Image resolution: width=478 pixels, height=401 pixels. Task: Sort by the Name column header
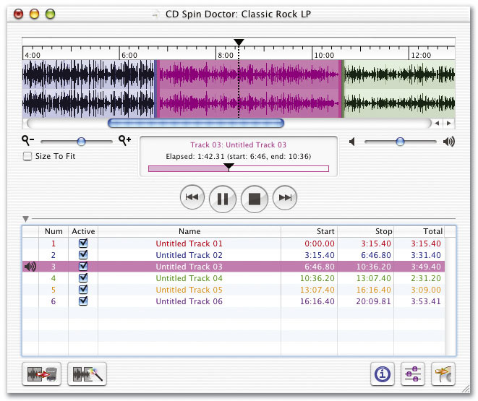189,231
